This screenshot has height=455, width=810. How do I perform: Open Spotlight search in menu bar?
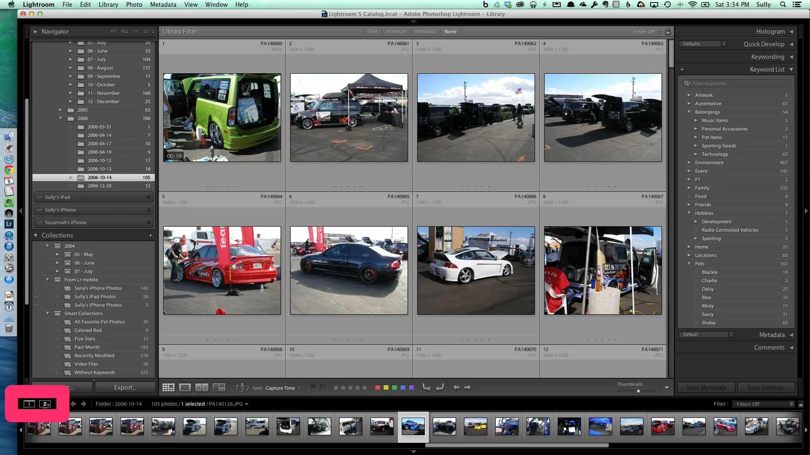783,5
